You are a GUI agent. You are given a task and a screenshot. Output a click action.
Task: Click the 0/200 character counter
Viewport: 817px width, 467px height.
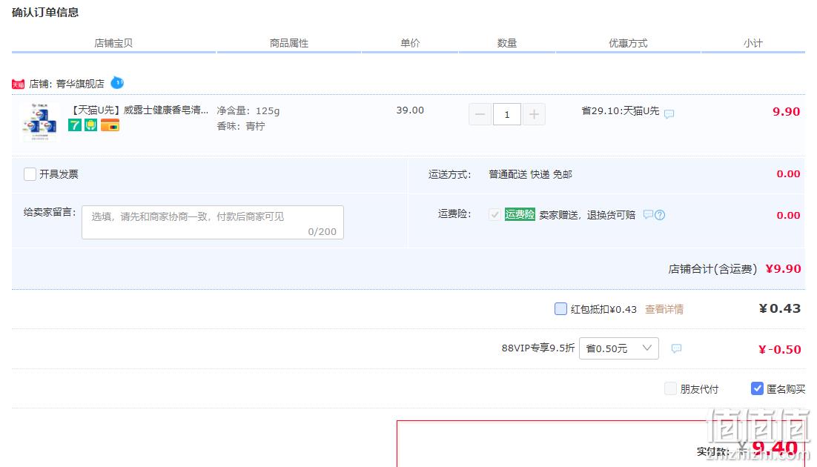[x=322, y=231]
